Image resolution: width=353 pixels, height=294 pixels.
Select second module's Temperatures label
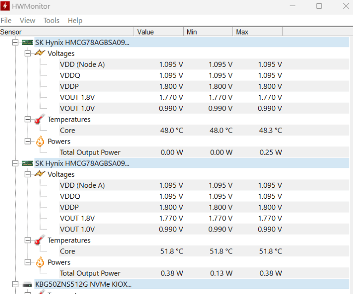pyautogui.click(x=69, y=240)
